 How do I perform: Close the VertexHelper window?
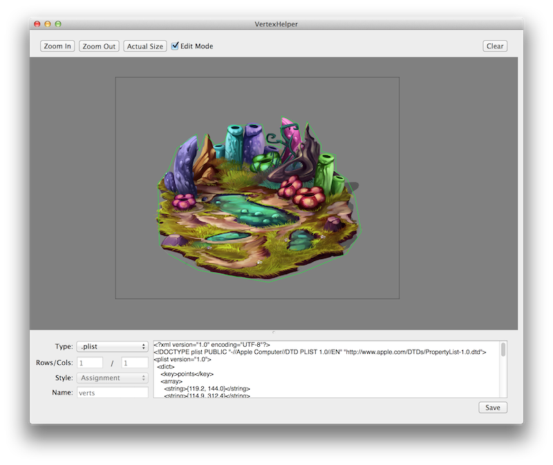(x=37, y=24)
